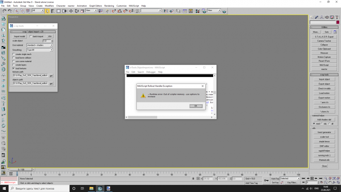Select the obj radio in material helper
Screen dimensions: 341x192
pyautogui.click(x=322, y=124)
